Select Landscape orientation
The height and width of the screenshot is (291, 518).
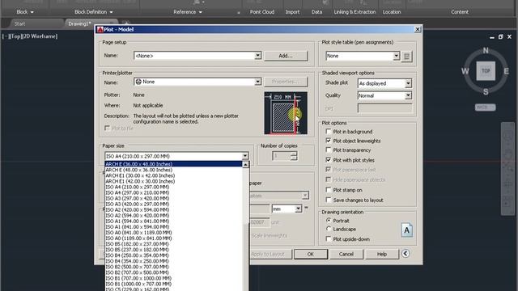coord(329,229)
